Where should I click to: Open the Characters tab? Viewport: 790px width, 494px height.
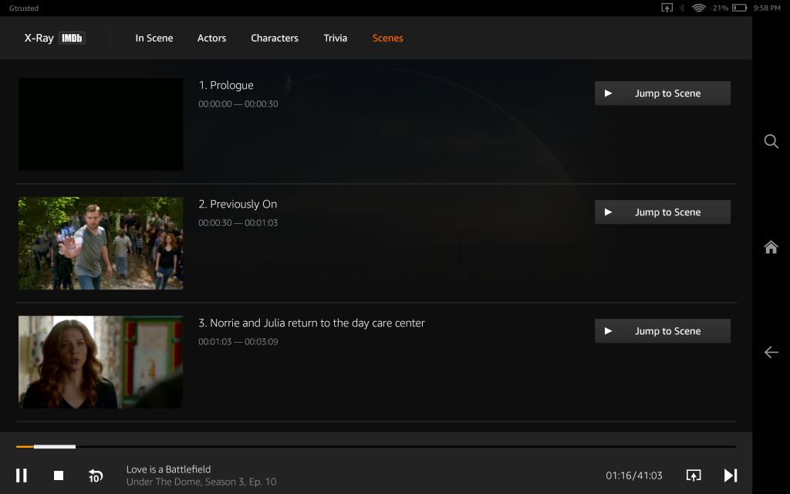point(275,39)
